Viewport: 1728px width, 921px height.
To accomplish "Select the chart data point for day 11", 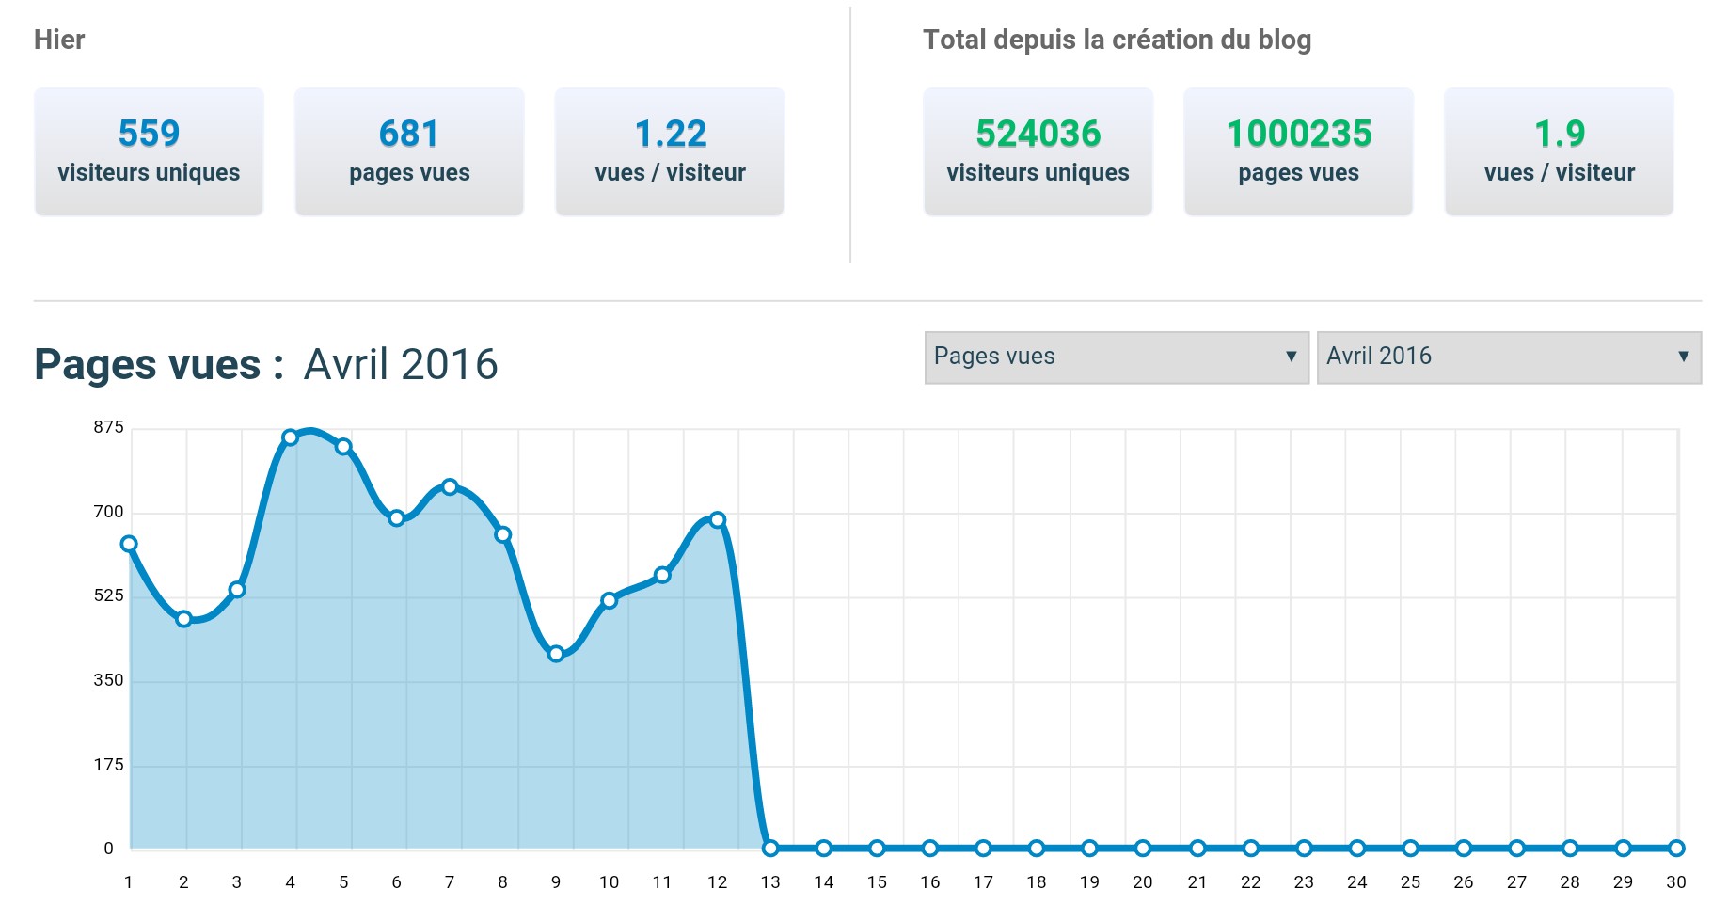I will pyautogui.click(x=662, y=575).
